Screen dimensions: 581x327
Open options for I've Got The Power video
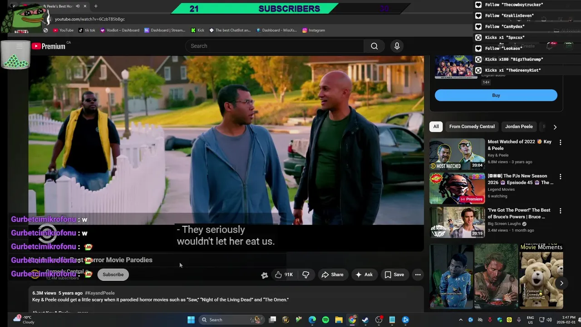coord(560,211)
